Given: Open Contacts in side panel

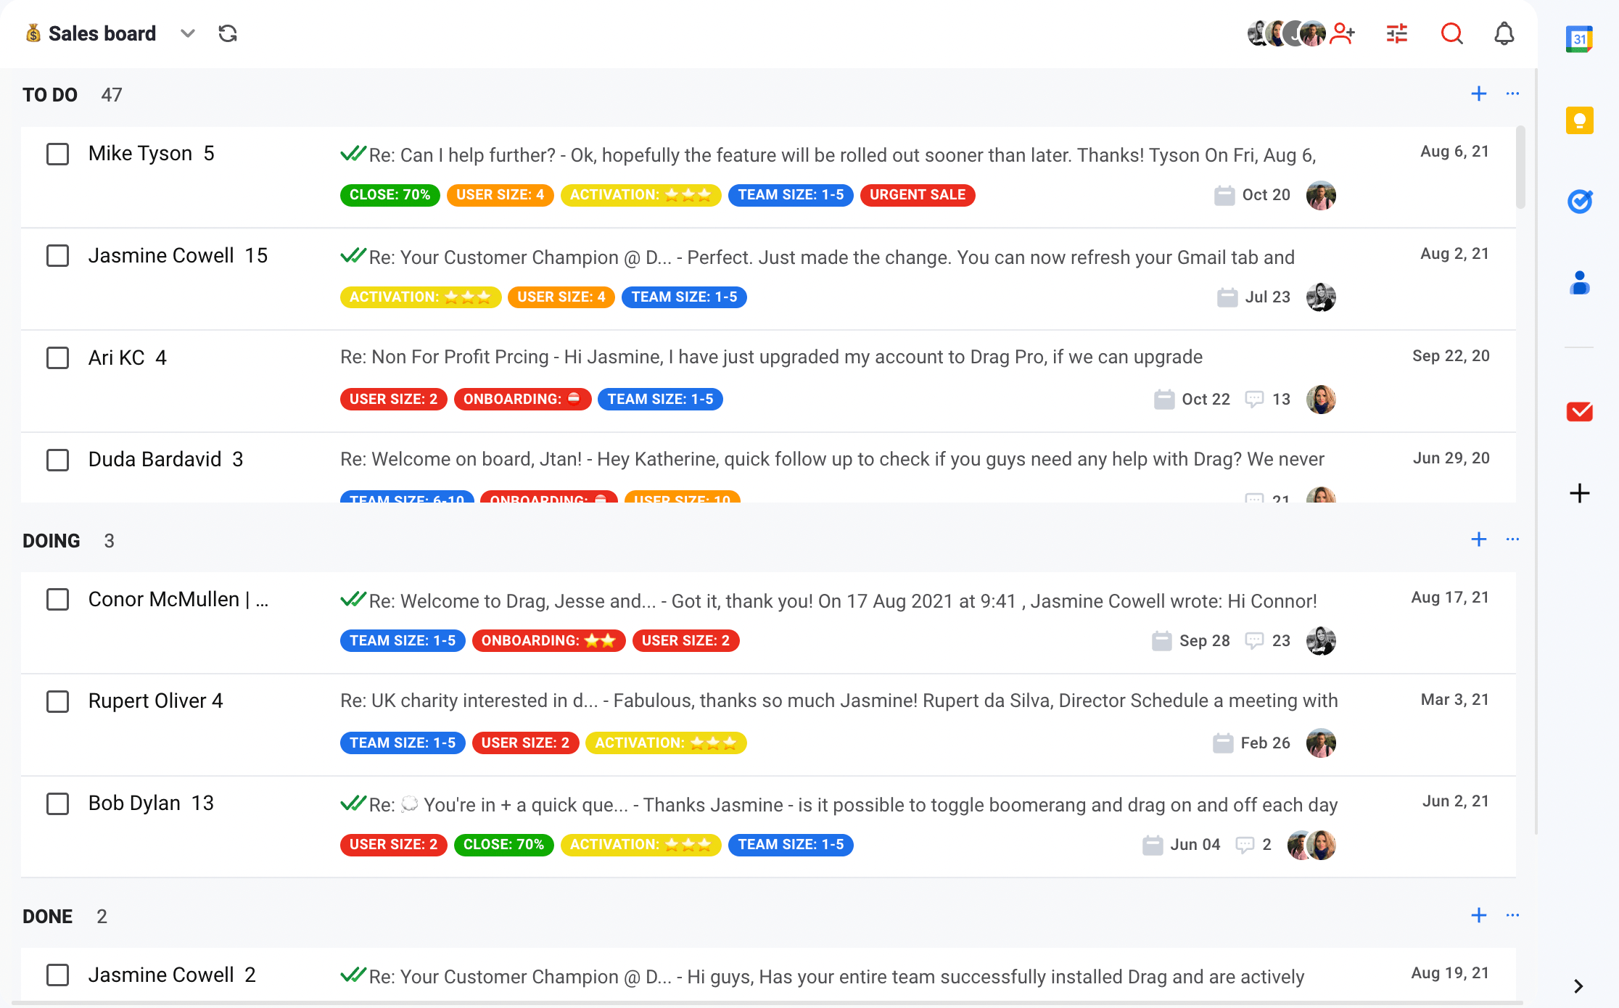Looking at the screenshot, I should tap(1579, 282).
